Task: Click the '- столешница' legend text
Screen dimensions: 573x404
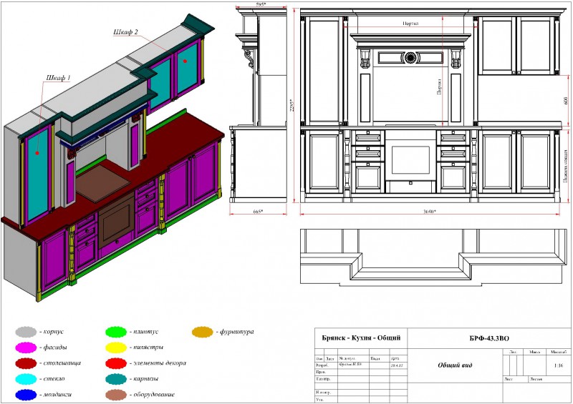Action: coord(60,363)
